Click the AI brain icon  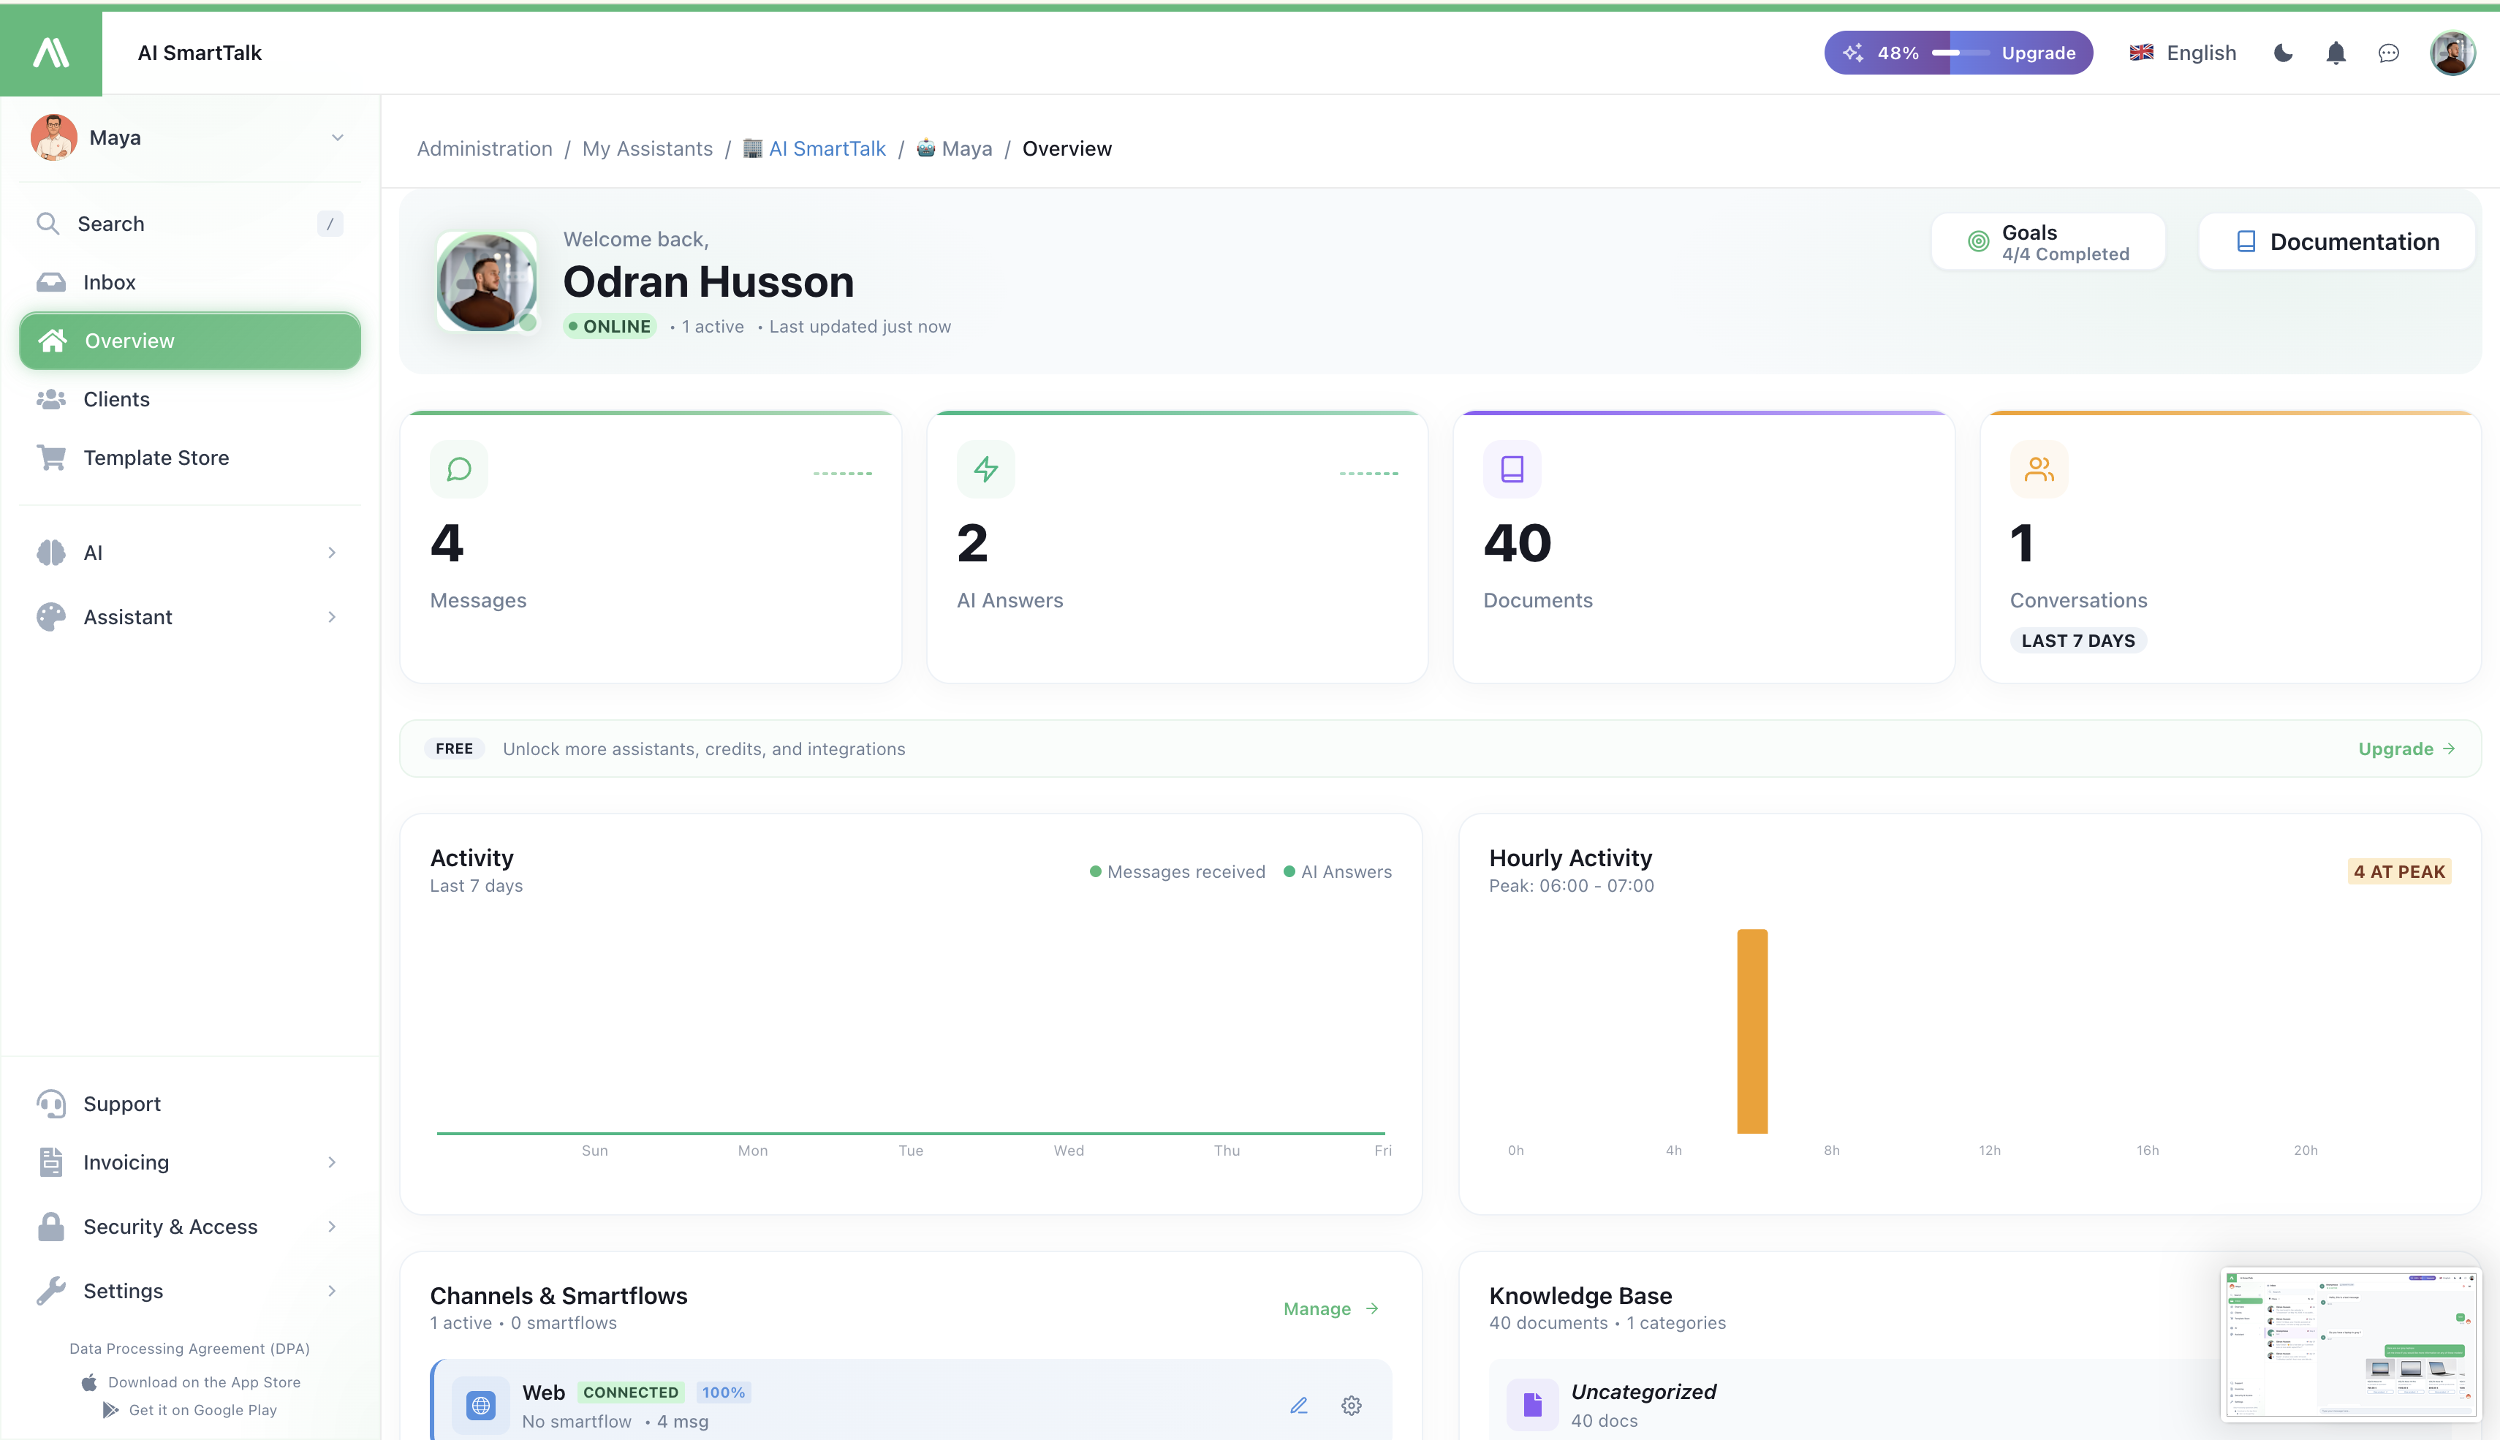click(x=51, y=552)
